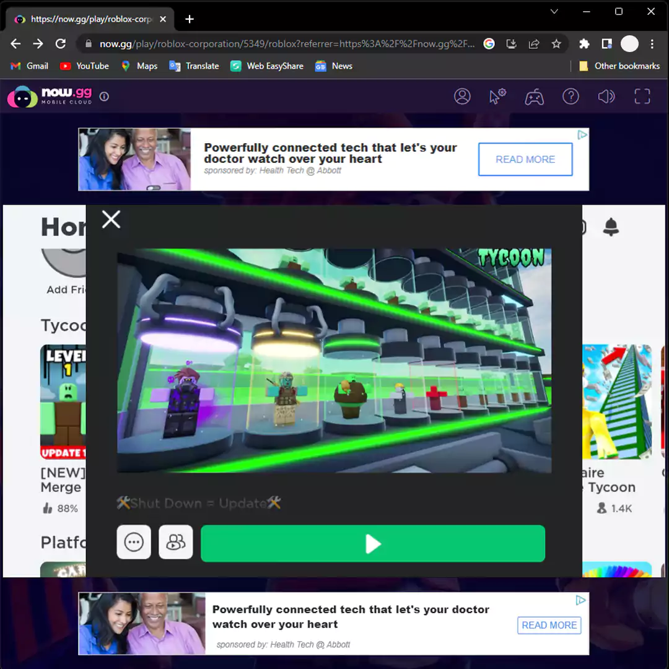Open Chrome profile avatar
The height and width of the screenshot is (669, 669).
pos(629,43)
